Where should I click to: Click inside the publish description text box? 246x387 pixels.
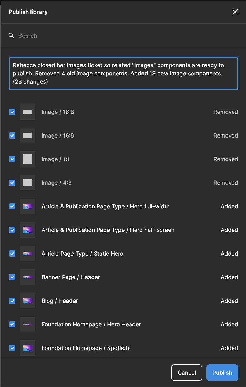point(124,73)
